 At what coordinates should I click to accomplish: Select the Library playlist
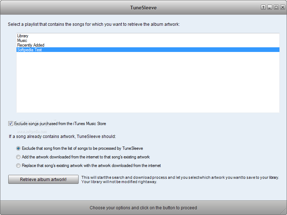click(148, 36)
